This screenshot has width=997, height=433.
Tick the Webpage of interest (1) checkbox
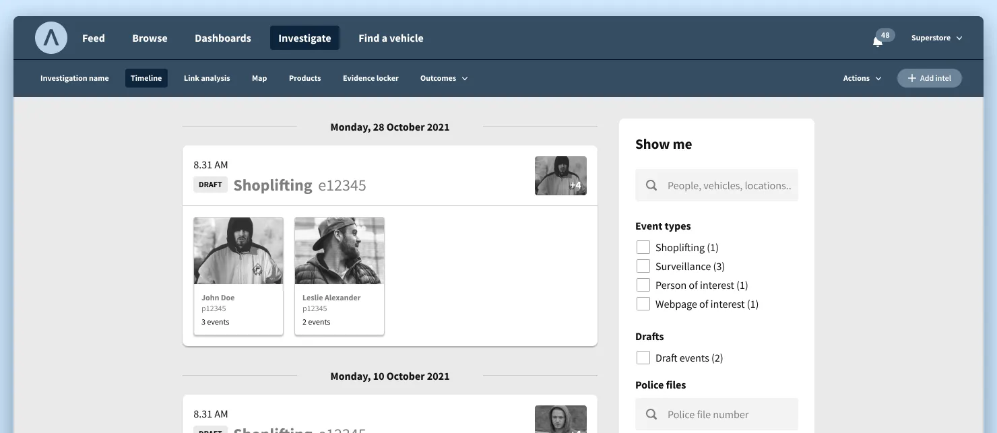(643, 304)
